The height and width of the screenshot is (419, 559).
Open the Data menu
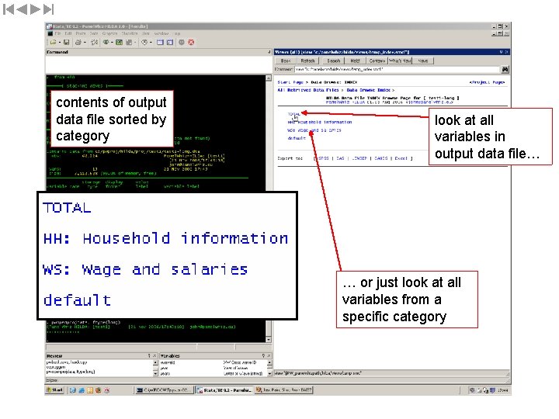tap(94, 33)
